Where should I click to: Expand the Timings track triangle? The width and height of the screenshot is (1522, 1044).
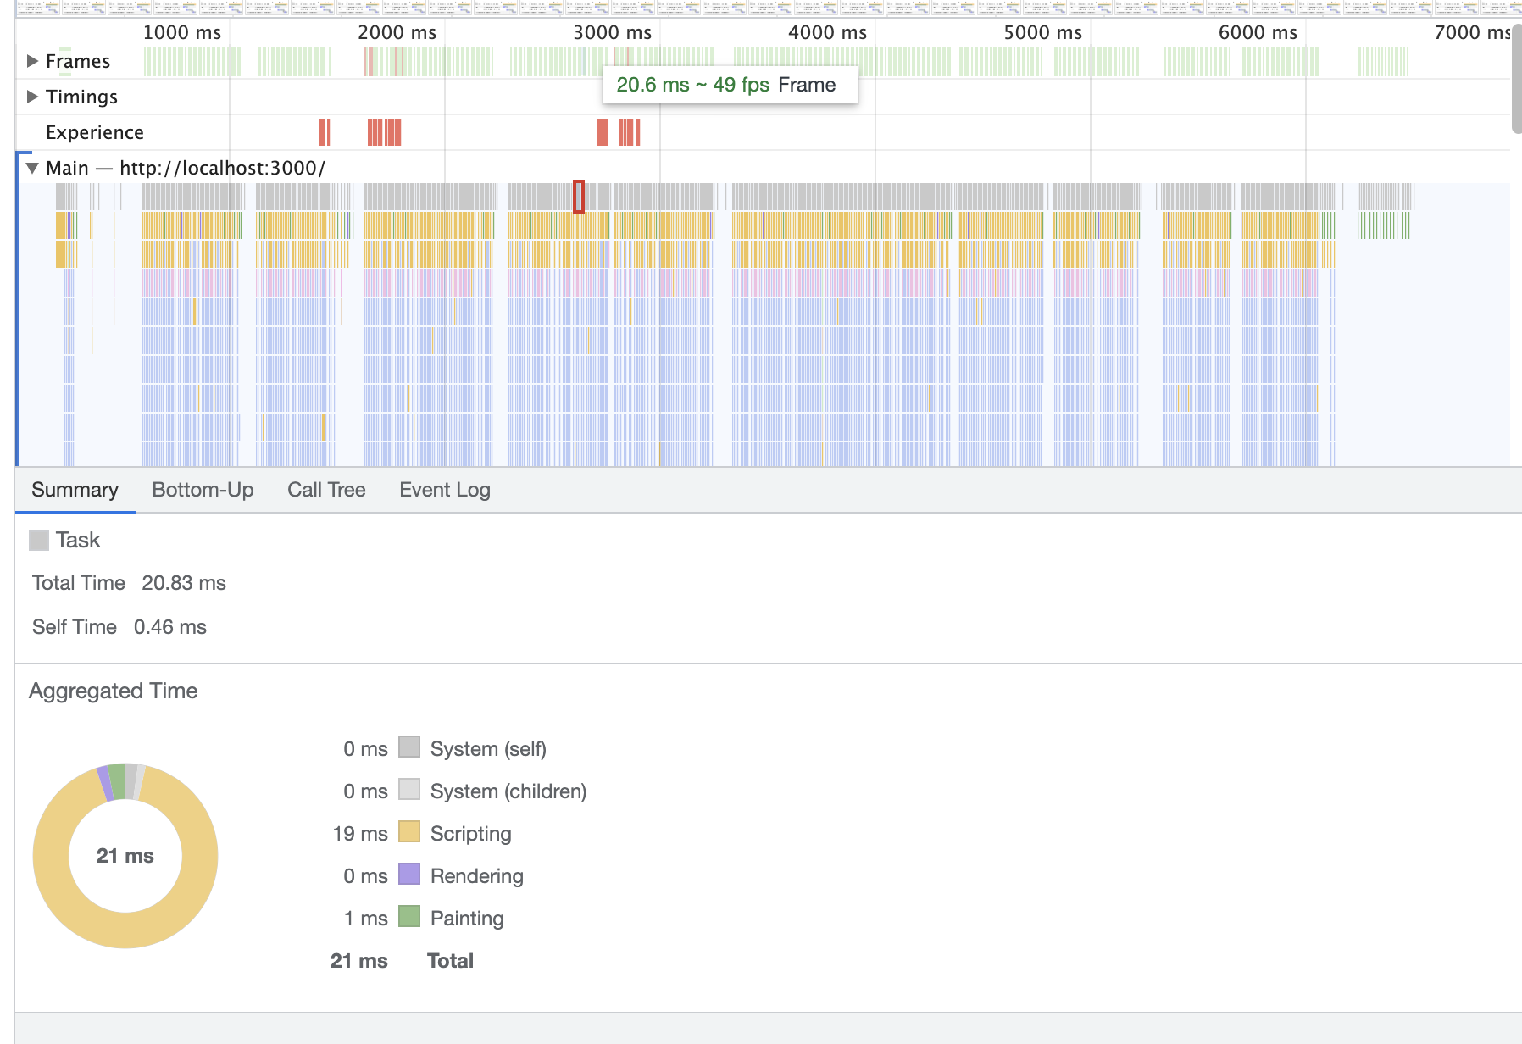coord(33,97)
